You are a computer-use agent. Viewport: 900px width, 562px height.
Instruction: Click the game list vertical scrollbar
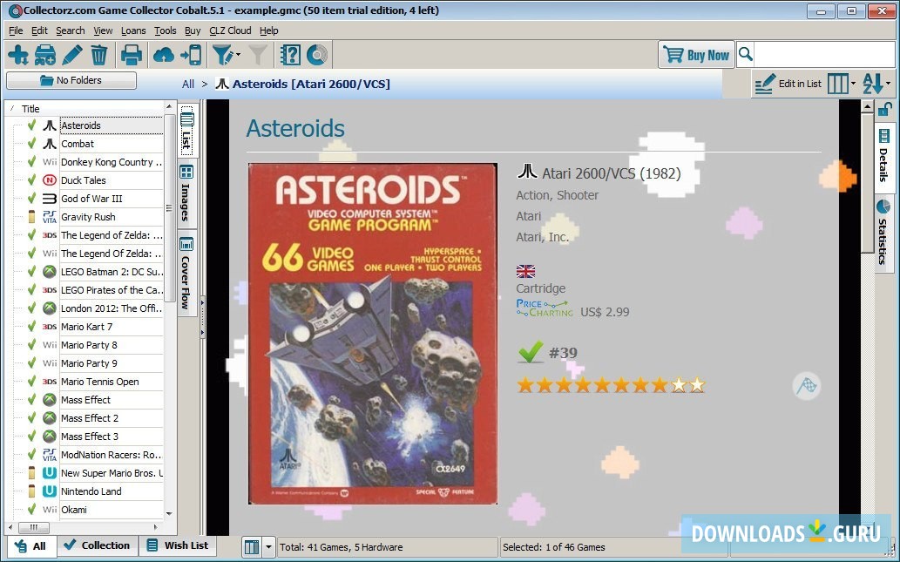point(169,207)
